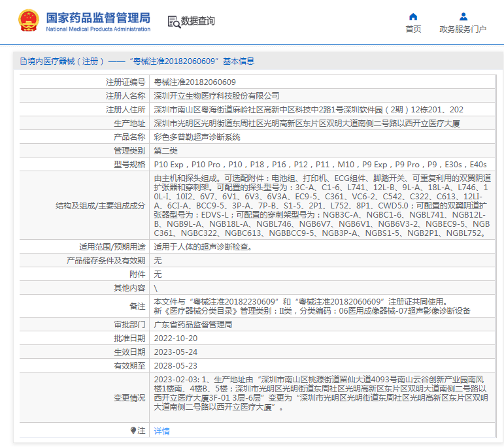Click the document icon before 境内医疗器械
Screen dimensions: 504x447
click(x=23, y=61)
